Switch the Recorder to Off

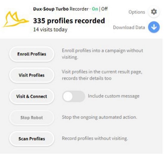(104, 9)
